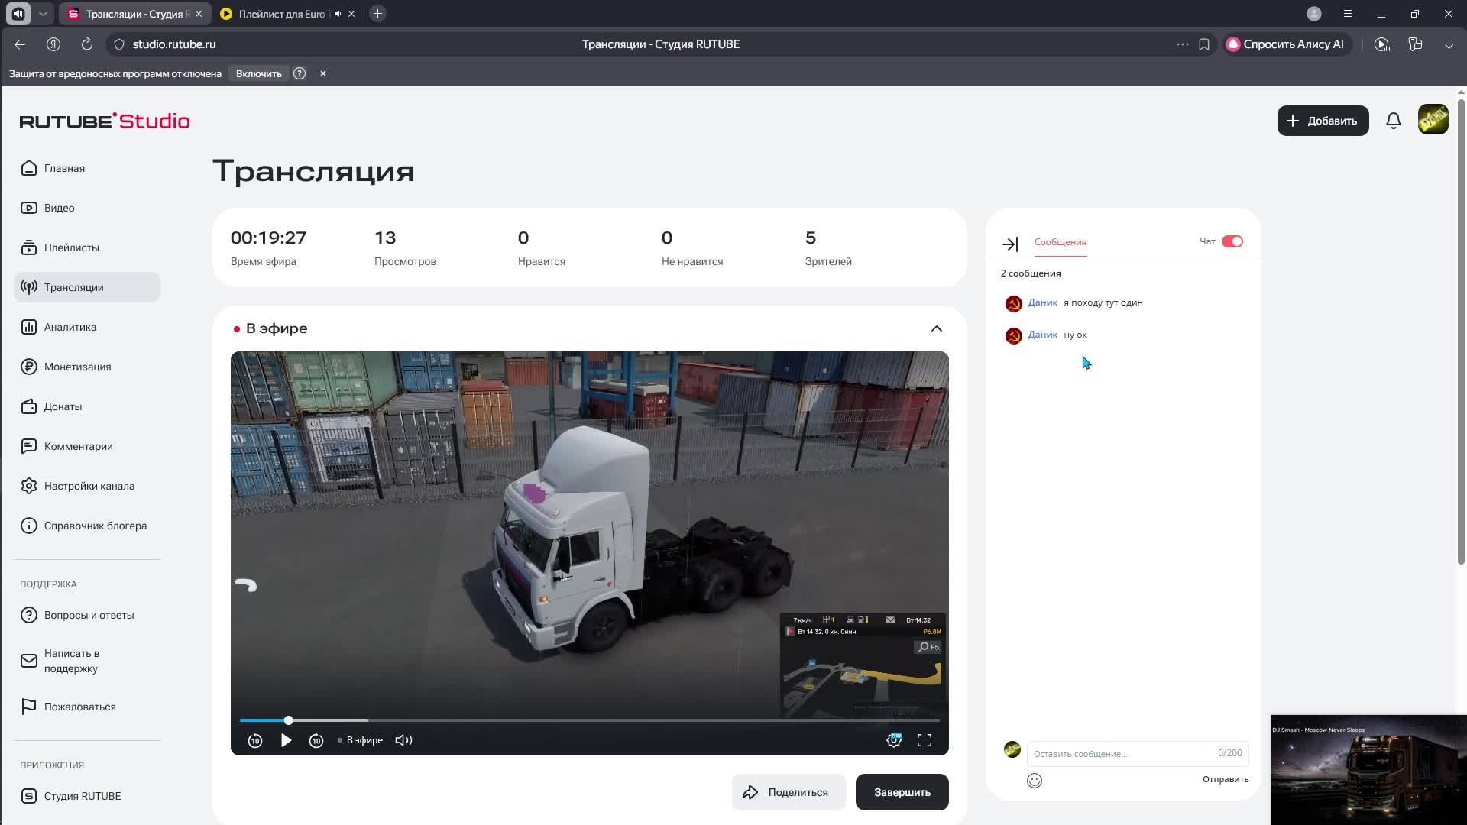This screenshot has height=825, width=1467.
Task: Open Комментарии from the sidebar
Action: 79,445
